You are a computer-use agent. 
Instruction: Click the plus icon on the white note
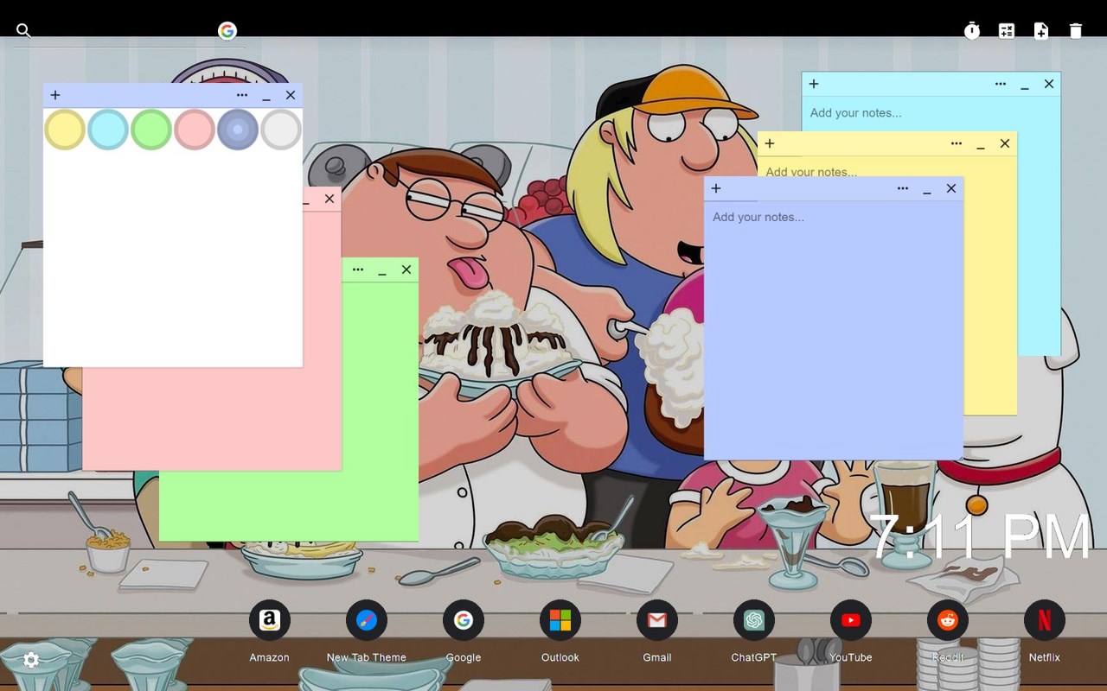pyautogui.click(x=55, y=95)
